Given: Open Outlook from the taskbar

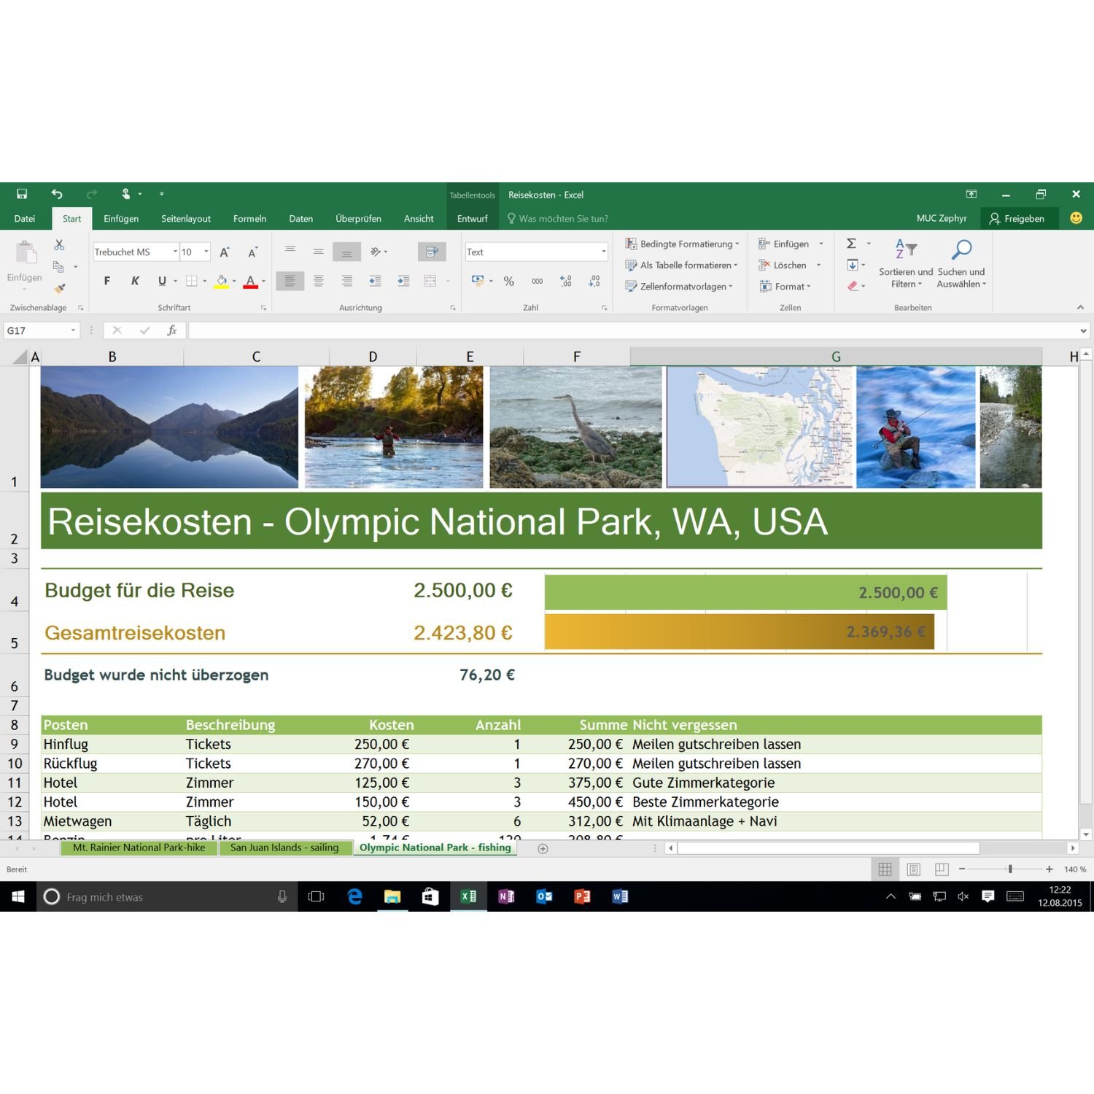Looking at the screenshot, I should pyautogui.click(x=544, y=896).
